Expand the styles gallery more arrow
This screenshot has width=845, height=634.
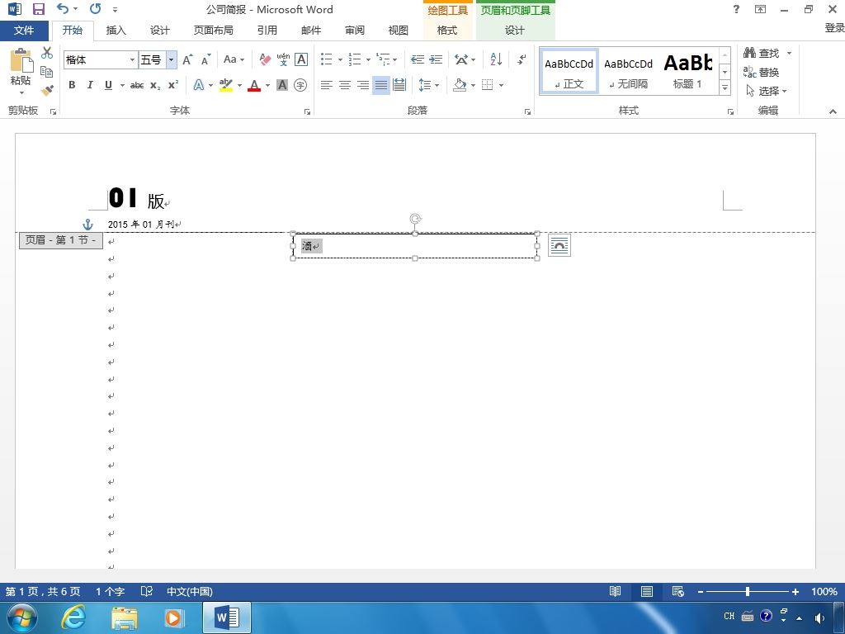[x=725, y=88]
